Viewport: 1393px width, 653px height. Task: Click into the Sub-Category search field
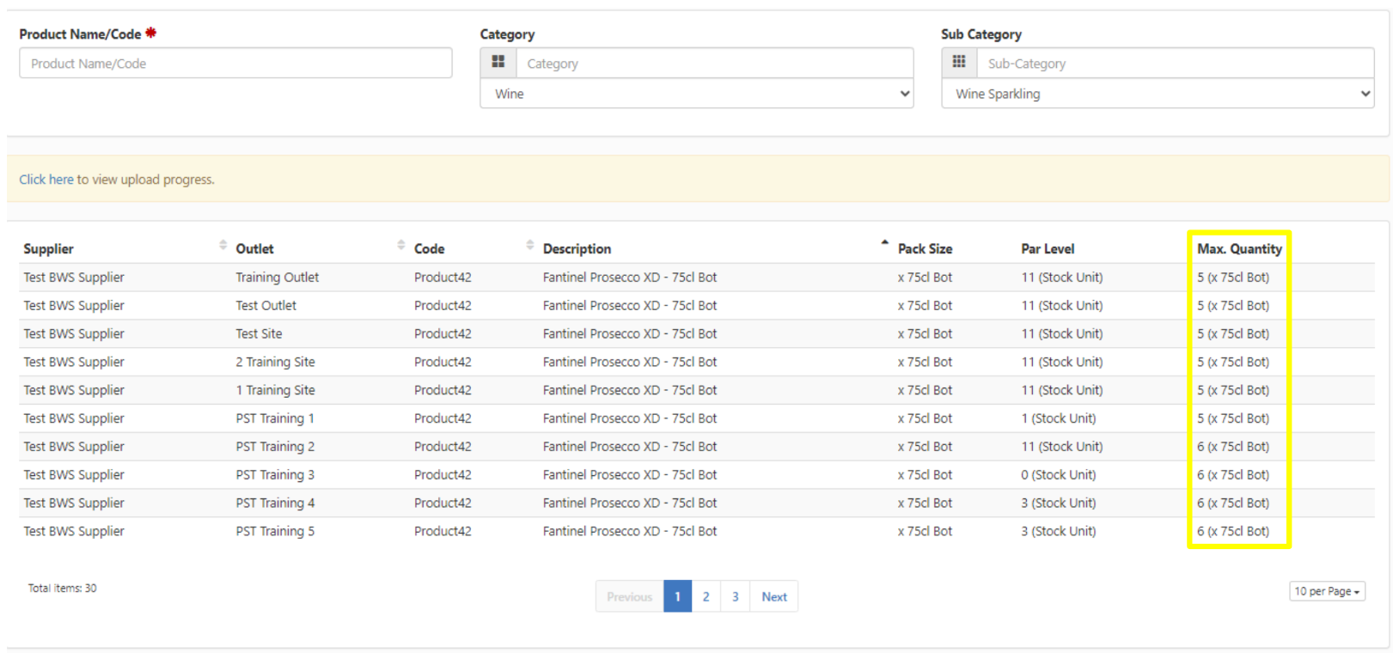pos(1174,64)
